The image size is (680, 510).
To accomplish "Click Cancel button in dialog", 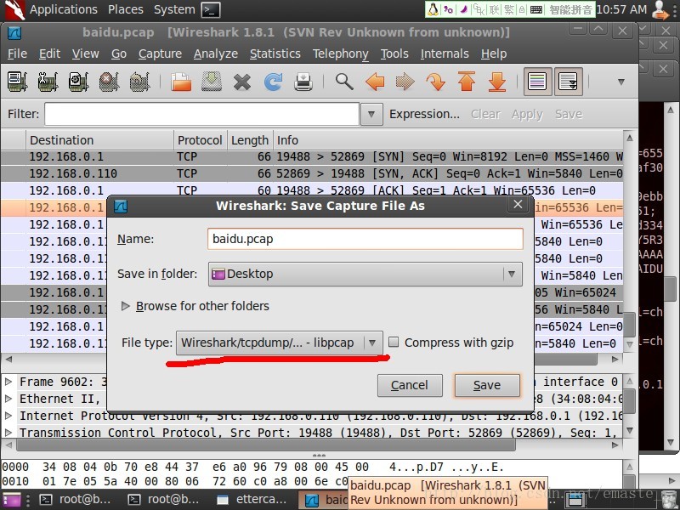I will tap(410, 385).
